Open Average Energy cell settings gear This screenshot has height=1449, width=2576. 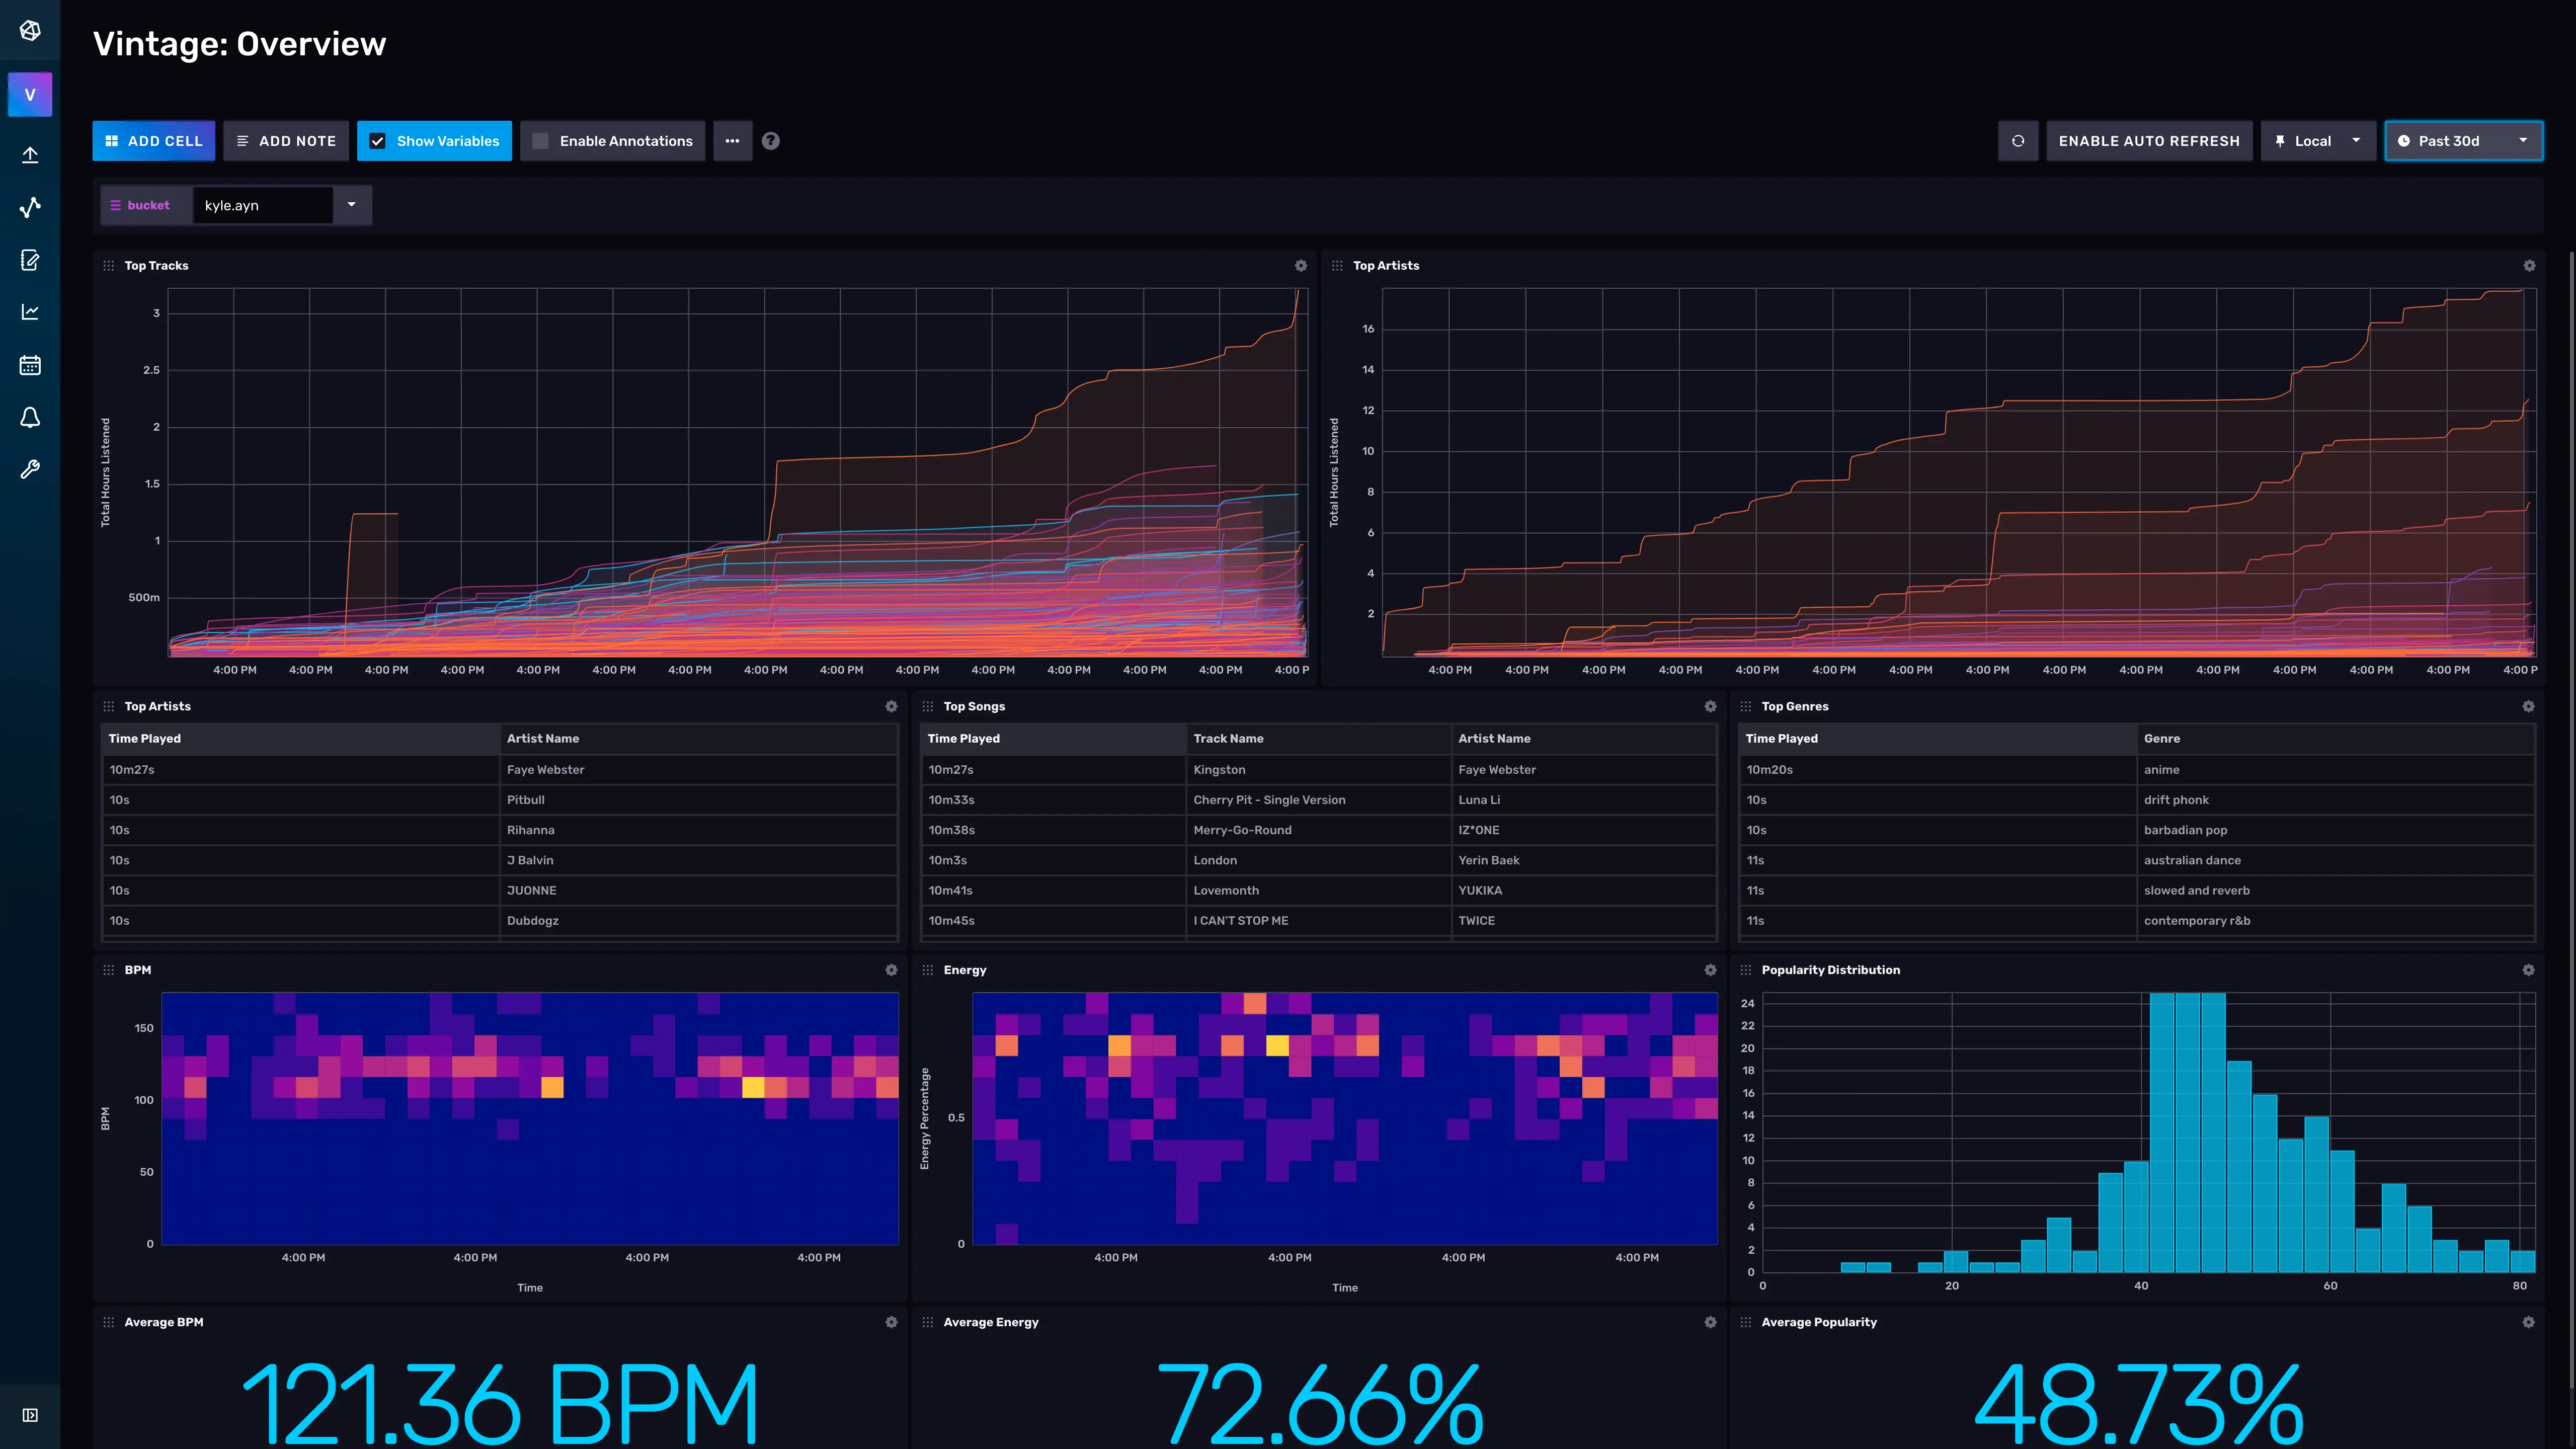1710,1322
